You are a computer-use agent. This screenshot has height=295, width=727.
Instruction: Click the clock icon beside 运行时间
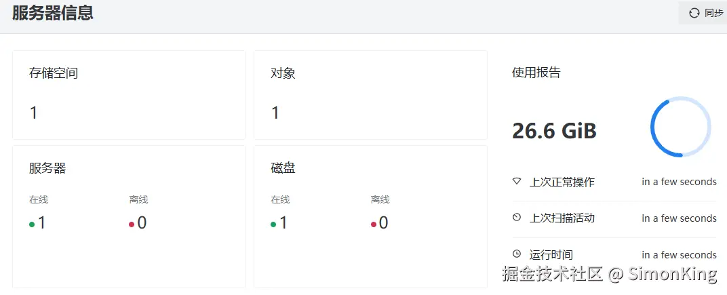click(x=517, y=254)
